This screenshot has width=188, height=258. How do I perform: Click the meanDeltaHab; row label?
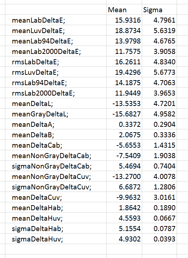56,208
